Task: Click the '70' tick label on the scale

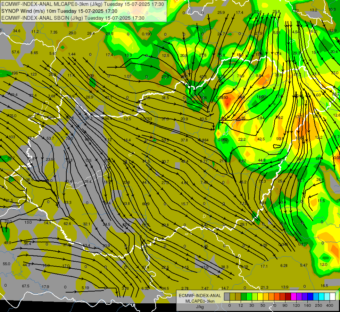Action: click(x=274, y=305)
